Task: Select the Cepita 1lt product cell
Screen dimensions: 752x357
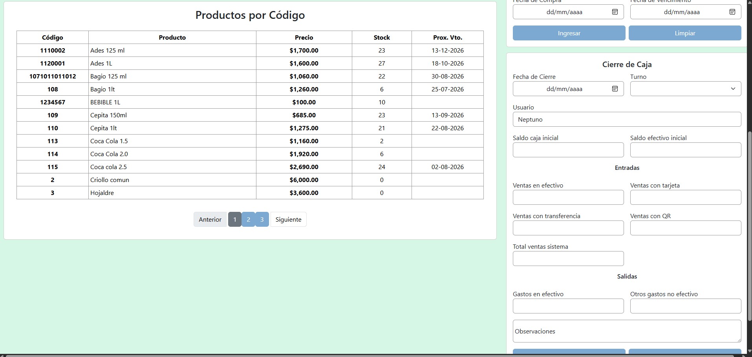Action: point(172,128)
